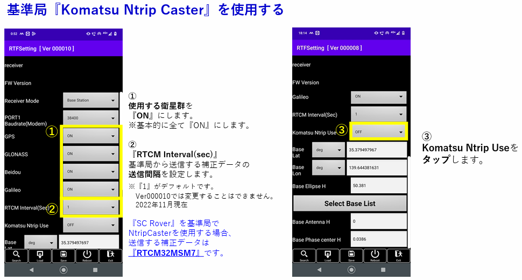Tap Android recents button on left phone
522x280 pixels.
pyautogui.click(x=95, y=270)
